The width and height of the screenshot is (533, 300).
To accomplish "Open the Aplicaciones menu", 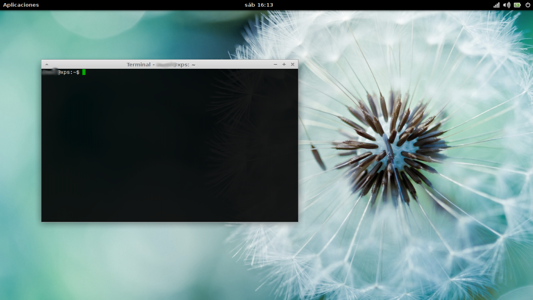I will 21,5.
